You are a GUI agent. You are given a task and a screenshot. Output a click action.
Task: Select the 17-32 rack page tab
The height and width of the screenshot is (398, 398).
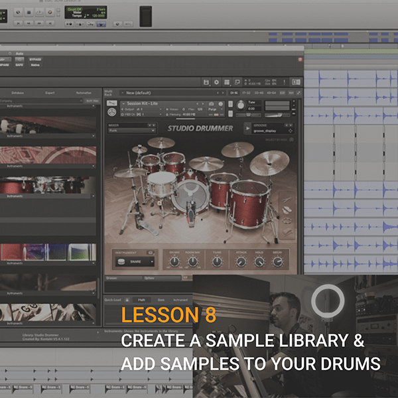click(x=246, y=93)
